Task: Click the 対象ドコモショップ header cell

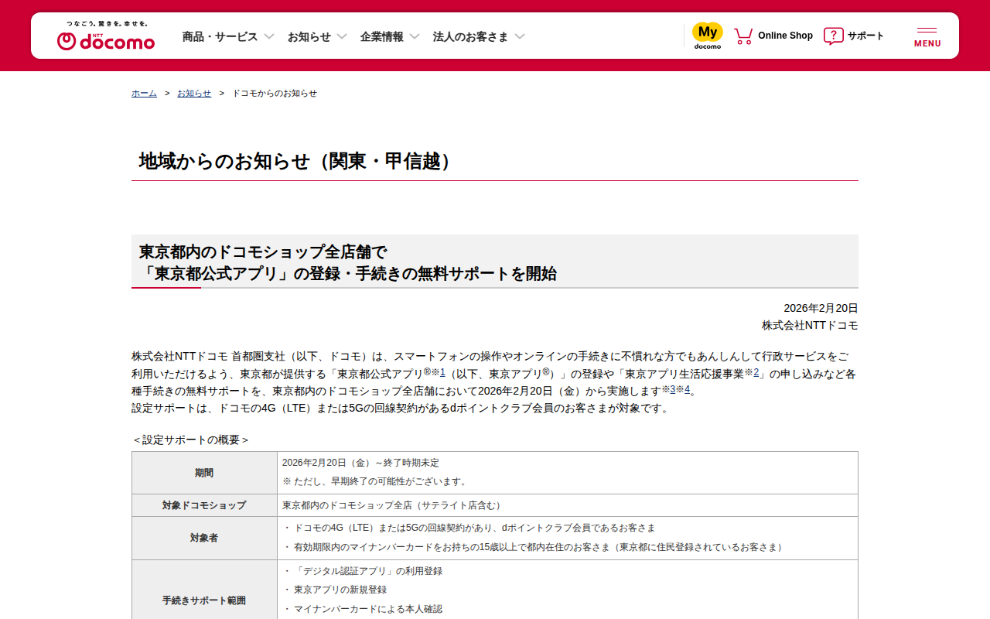Action: 204,505
